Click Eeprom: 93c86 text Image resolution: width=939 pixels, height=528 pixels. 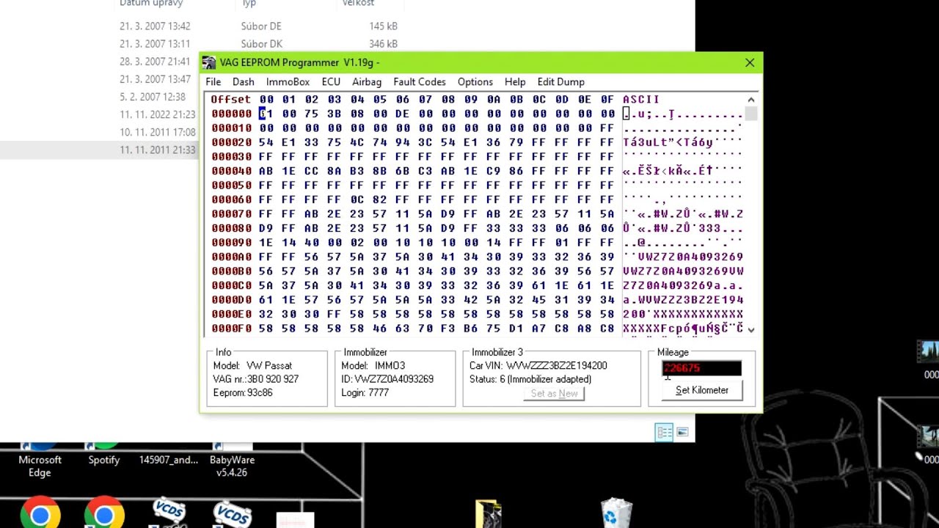(x=243, y=393)
